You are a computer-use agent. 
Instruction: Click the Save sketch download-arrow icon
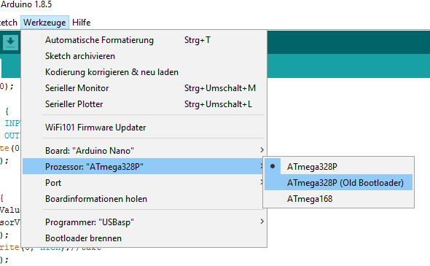[x=11, y=42]
